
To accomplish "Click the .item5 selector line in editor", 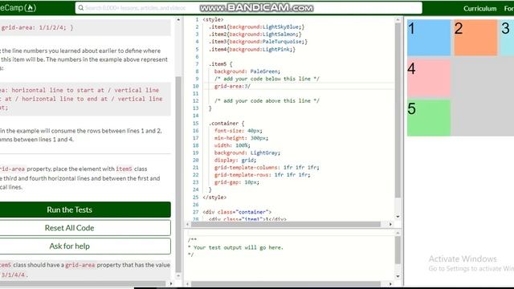I will [x=221, y=64].
